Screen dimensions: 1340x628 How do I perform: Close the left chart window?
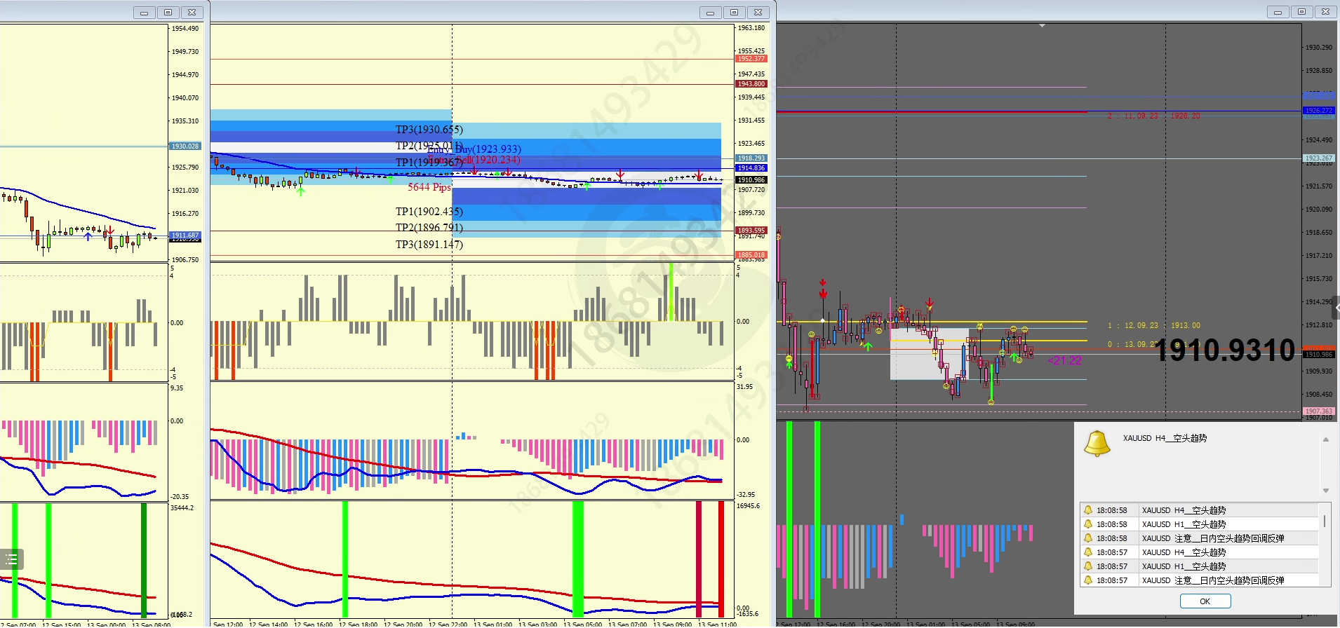click(192, 13)
